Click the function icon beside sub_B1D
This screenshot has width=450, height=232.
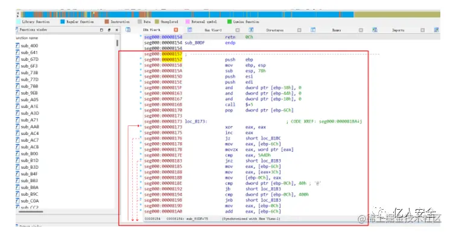pyautogui.click(x=17, y=160)
